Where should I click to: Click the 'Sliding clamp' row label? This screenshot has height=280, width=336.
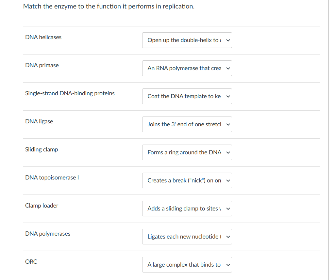tap(42, 149)
